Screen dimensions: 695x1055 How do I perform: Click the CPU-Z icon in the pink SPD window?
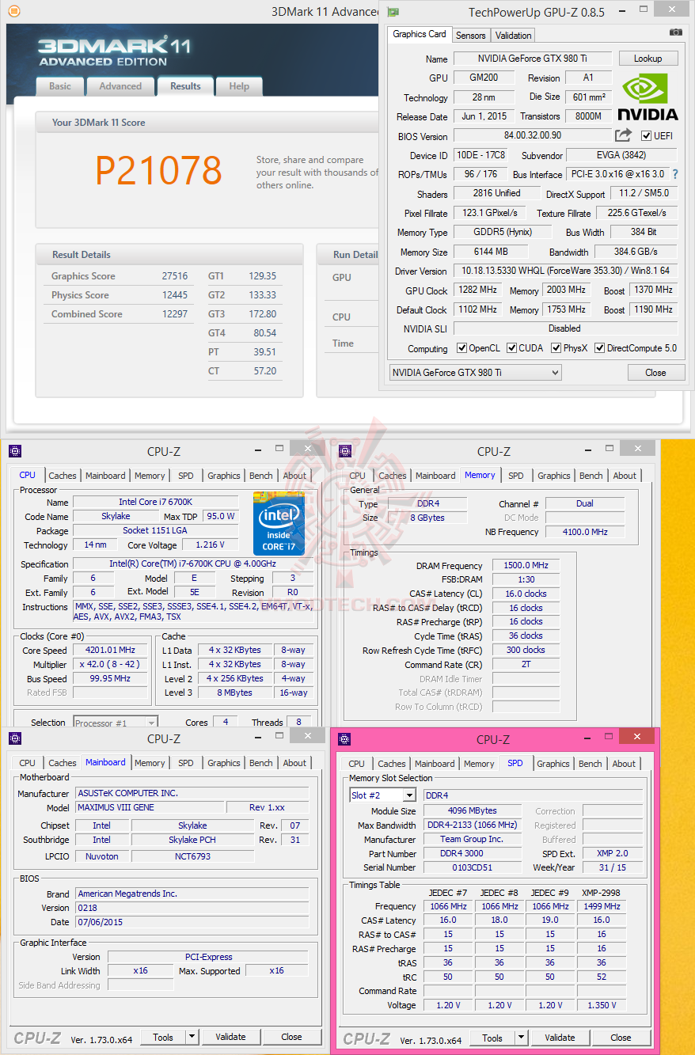click(344, 739)
